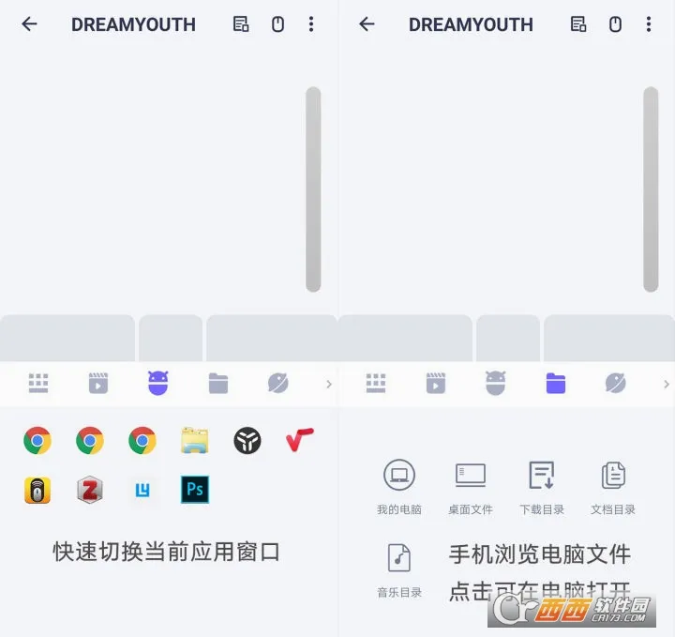675x637 pixels.
Task: Switch to the second Chrome window
Action: [x=90, y=441]
